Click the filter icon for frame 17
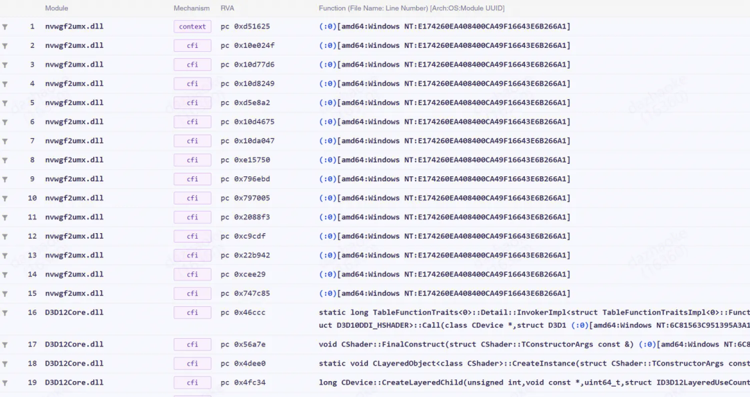This screenshot has width=750, height=397. pos(5,345)
